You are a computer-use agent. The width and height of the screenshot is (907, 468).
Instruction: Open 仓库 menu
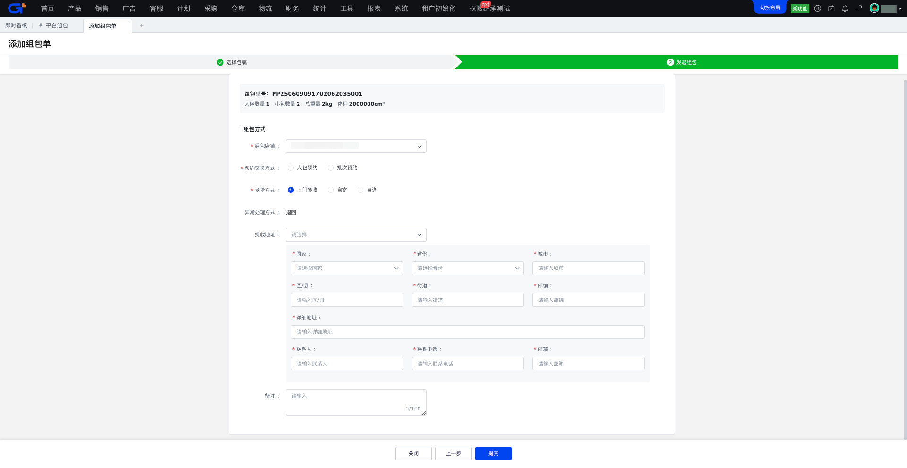[x=238, y=8]
